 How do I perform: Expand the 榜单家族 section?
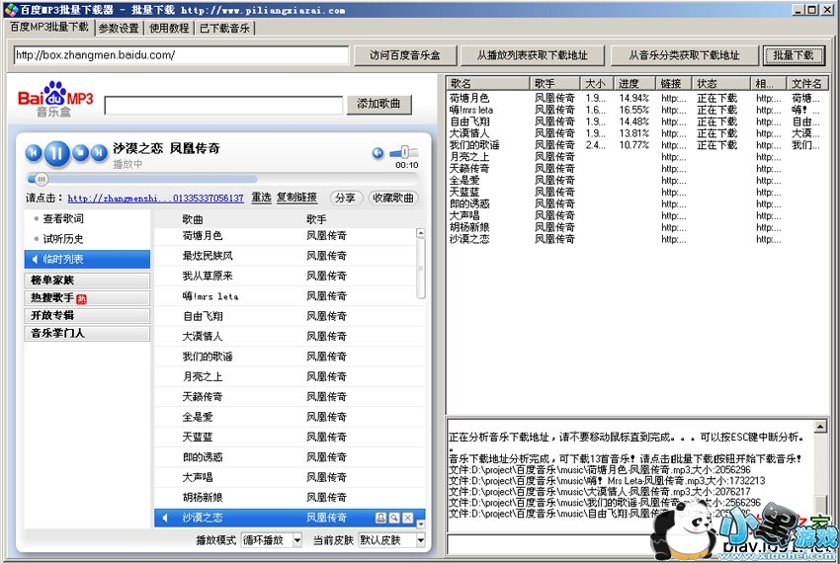(87, 281)
